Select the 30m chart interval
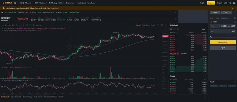 [x=13, y=25]
